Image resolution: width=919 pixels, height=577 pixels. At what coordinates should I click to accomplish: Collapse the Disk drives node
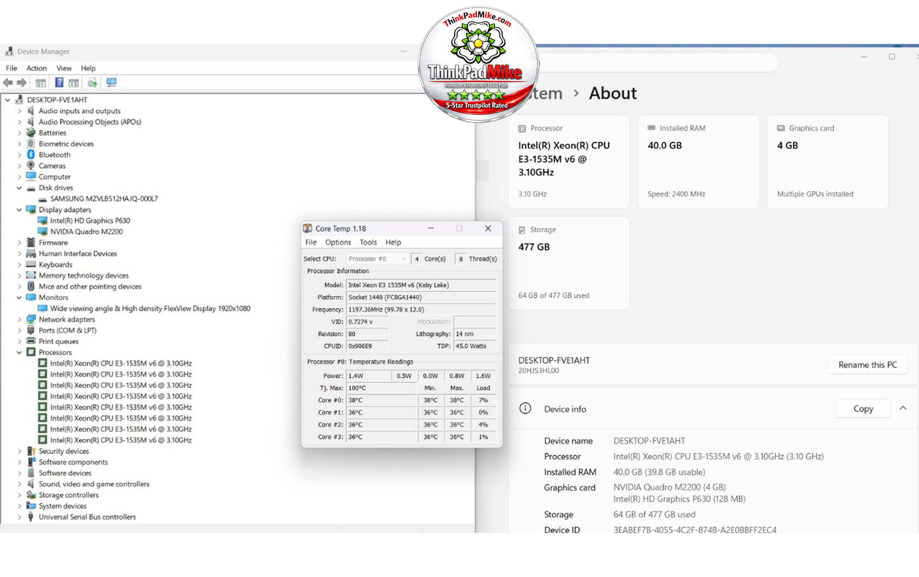[19, 188]
